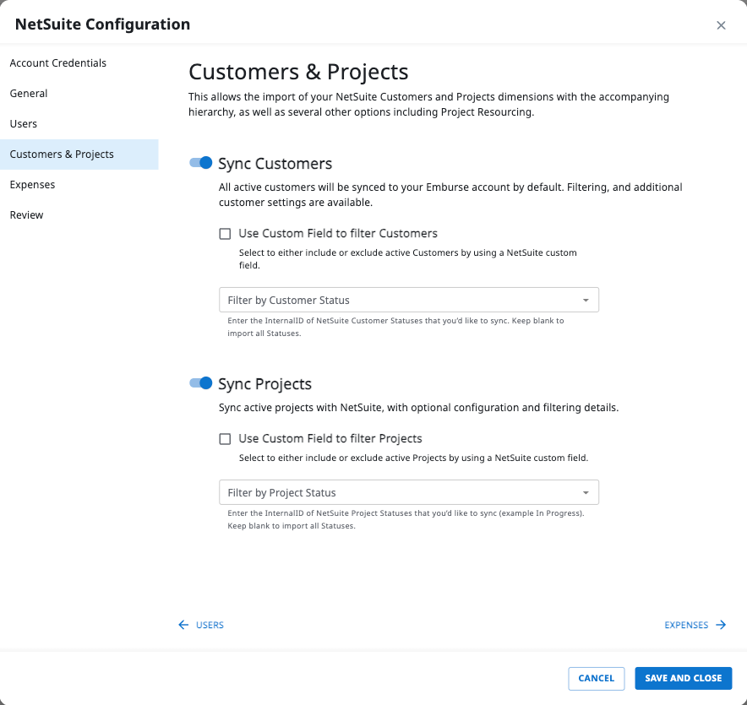Click the Sync Customers heading text

(x=275, y=164)
